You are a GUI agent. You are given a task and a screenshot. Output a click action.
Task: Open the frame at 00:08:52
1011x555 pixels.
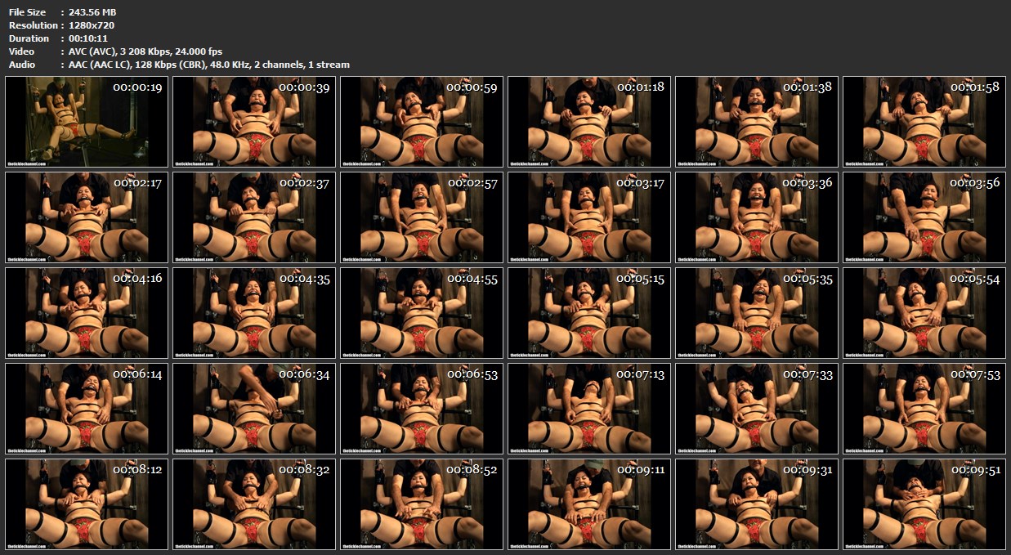pos(421,504)
